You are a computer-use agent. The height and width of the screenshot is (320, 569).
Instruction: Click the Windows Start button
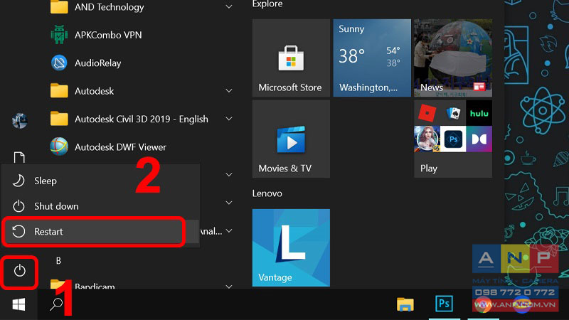tap(18, 305)
